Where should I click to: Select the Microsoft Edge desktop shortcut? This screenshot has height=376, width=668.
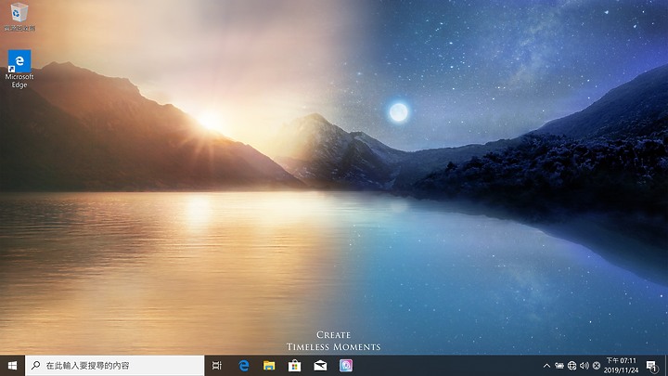[x=19, y=69]
